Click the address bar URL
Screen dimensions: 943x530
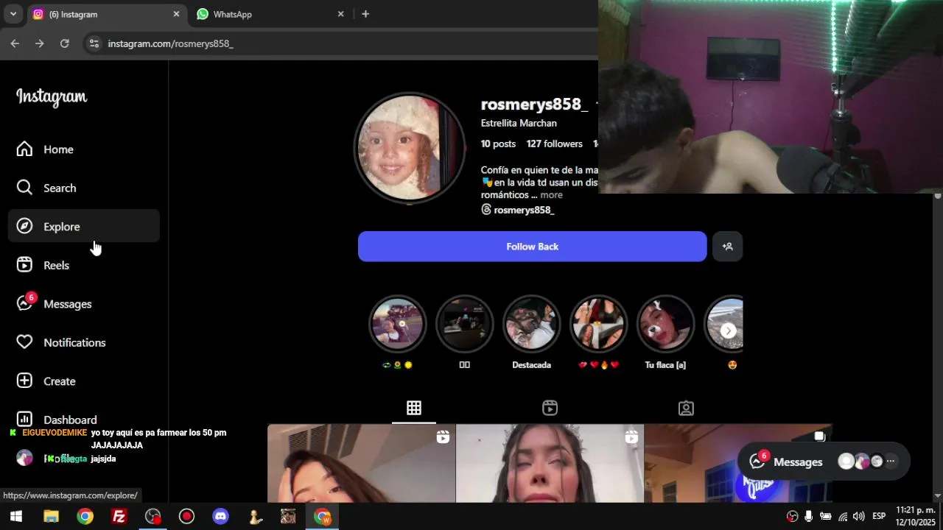pos(171,43)
